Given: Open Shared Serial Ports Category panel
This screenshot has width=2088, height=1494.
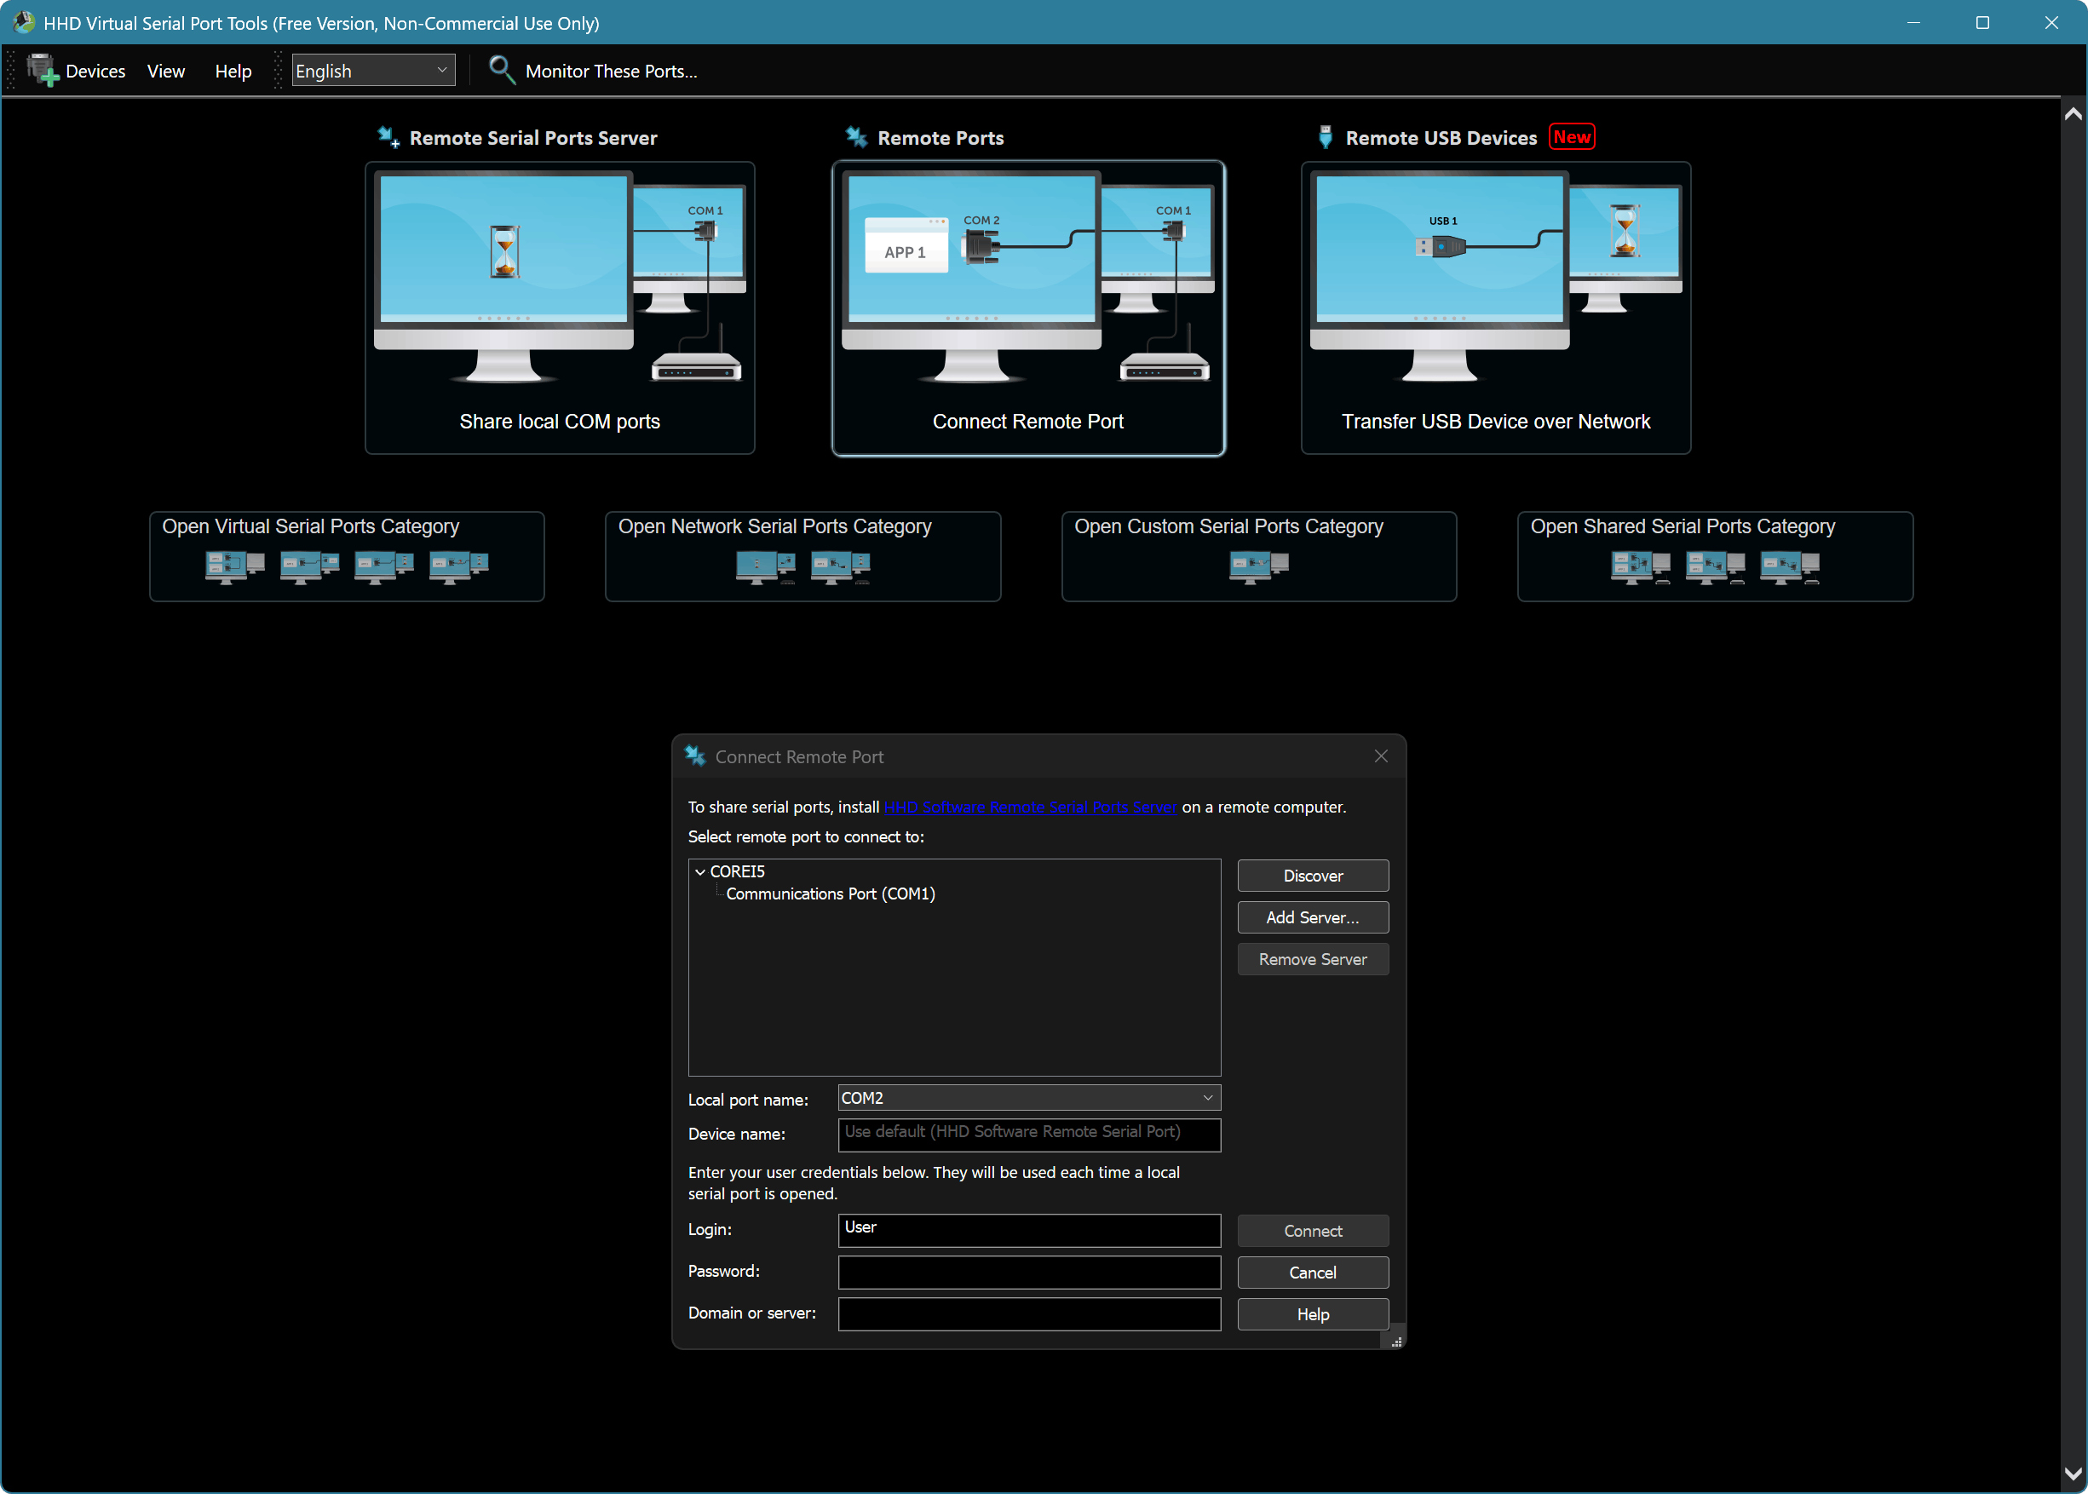Looking at the screenshot, I should click(1715, 556).
